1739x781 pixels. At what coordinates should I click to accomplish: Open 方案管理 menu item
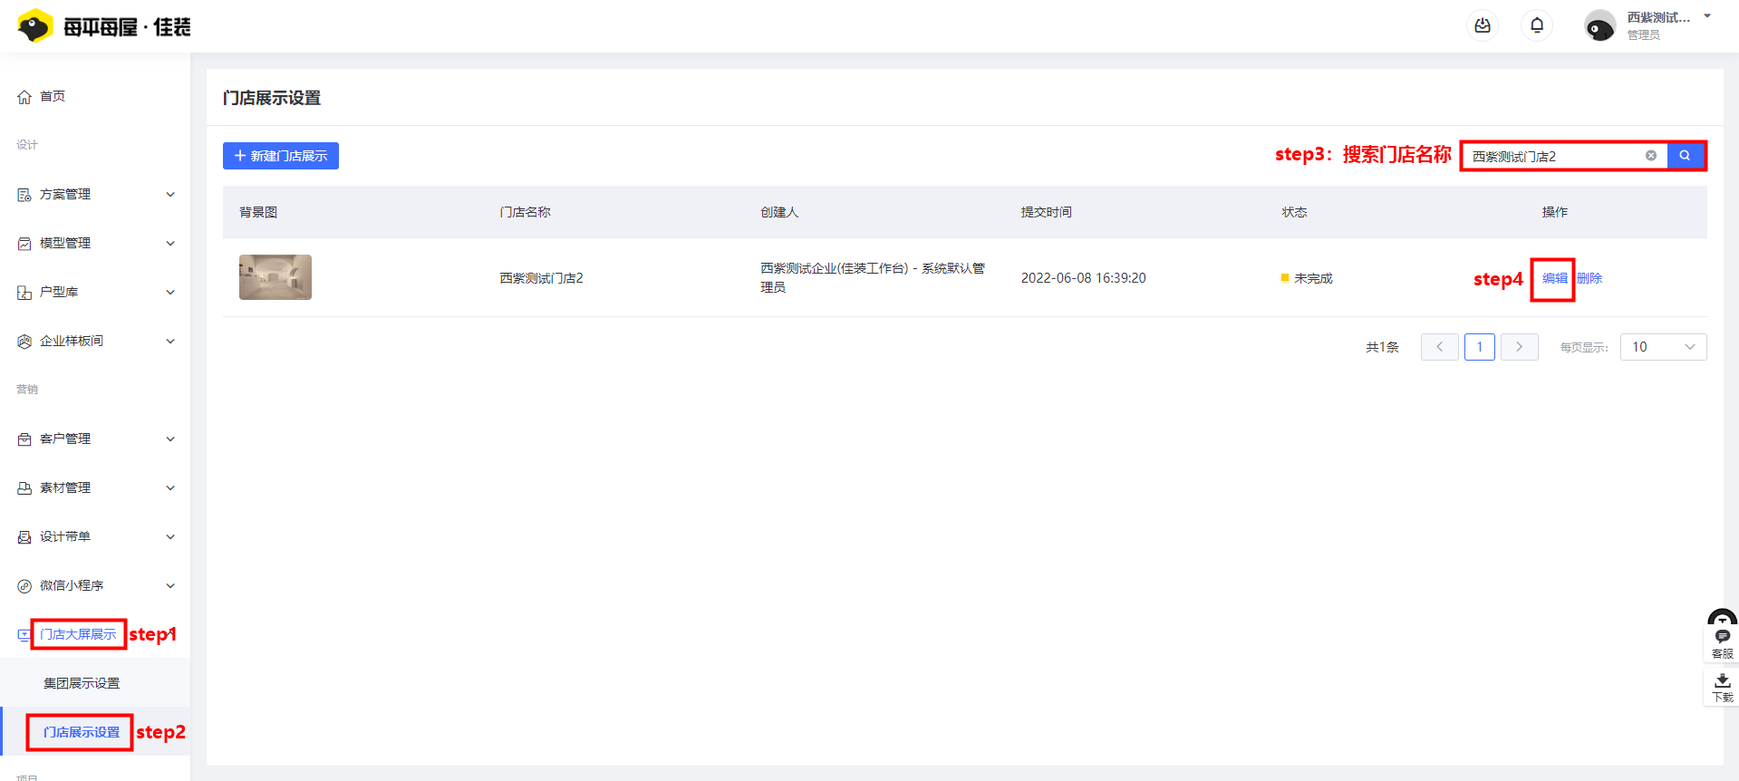click(x=65, y=194)
